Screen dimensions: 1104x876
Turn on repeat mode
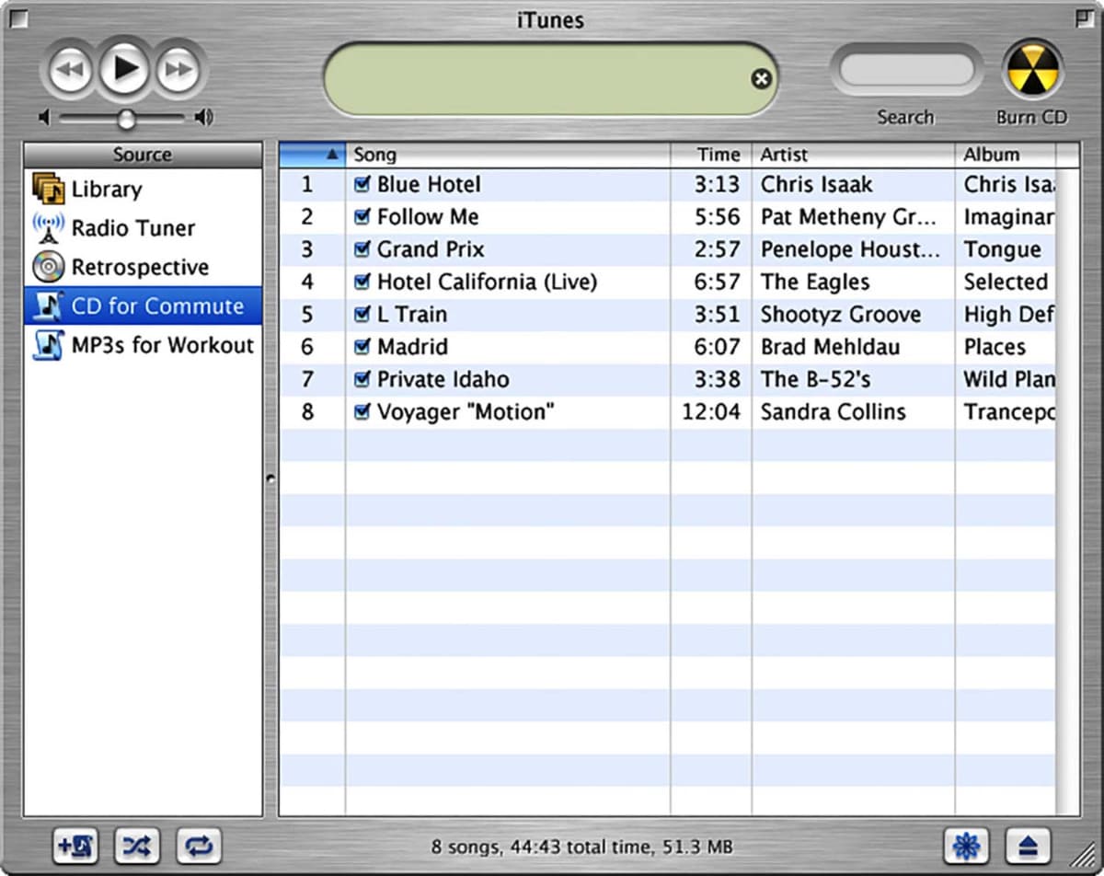pos(198,845)
